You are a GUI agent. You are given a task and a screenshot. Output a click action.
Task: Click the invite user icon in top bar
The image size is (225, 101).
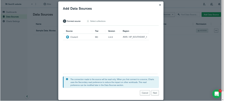[204, 4]
